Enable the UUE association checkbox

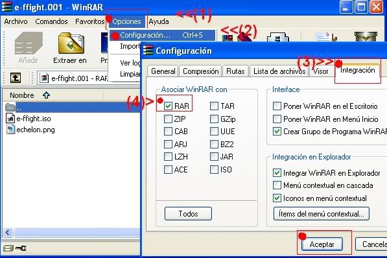(214, 131)
